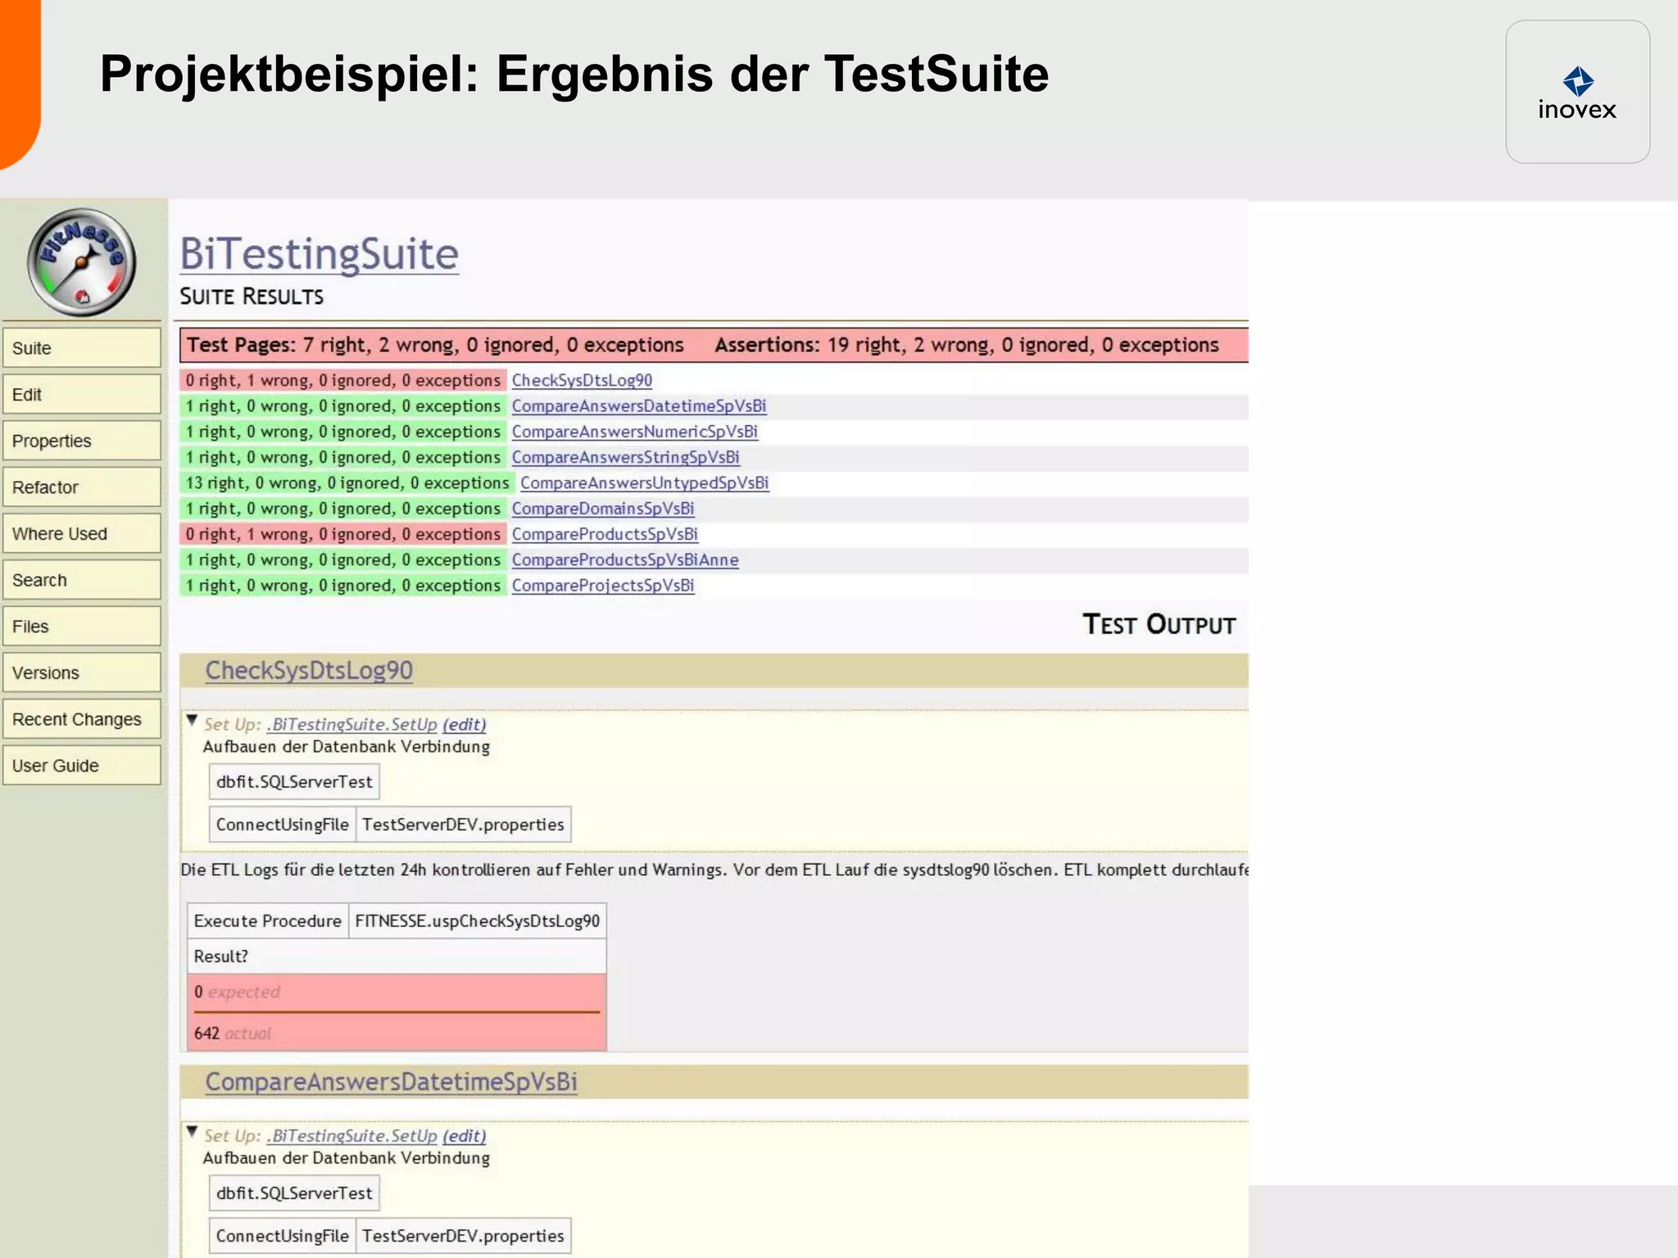Open the CheckSysDtsLog90 result link
This screenshot has width=1678, height=1258.
point(582,380)
